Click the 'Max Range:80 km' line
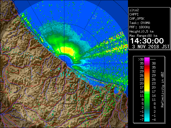171x128 pixels. tap(143, 36)
